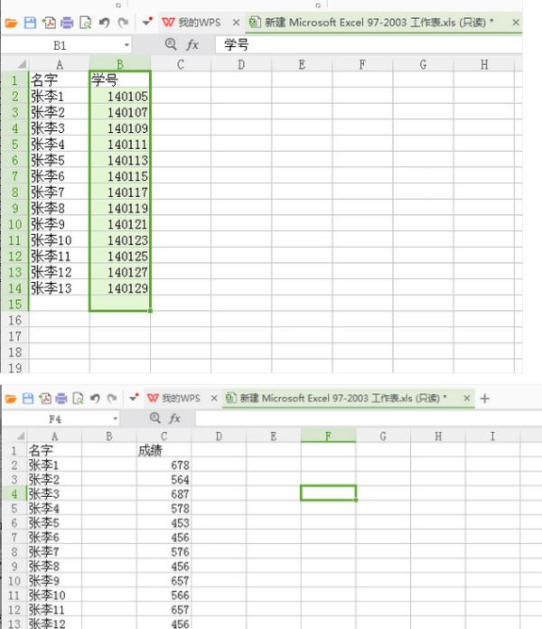
Task: Click the Open folder icon in bottom window
Action: pos(11,399)
